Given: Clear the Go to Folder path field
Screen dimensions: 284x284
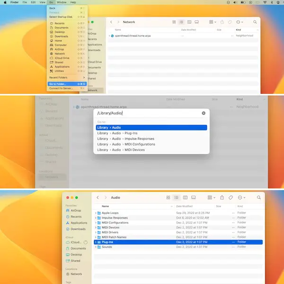Looking at the screenshot, I should pyautogui.click(x=204, y=113).
